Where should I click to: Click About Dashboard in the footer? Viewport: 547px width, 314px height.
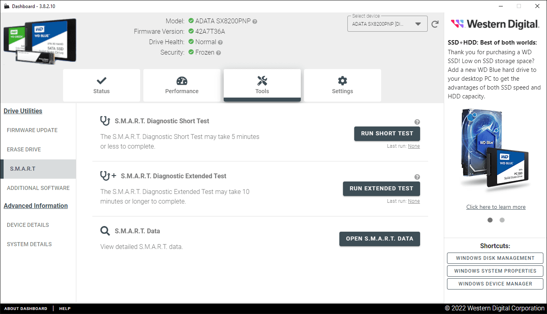pyautogui.click(x=26, y=309)
